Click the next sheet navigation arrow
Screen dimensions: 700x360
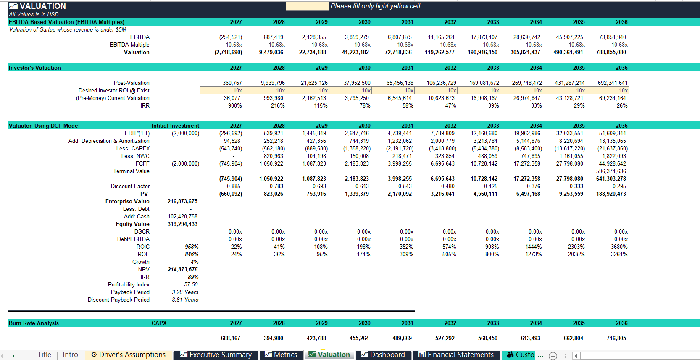[x=13, y=356]
